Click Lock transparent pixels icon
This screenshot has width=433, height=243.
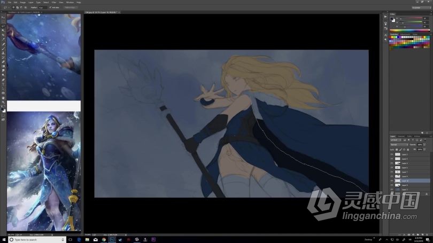[397, 150]
